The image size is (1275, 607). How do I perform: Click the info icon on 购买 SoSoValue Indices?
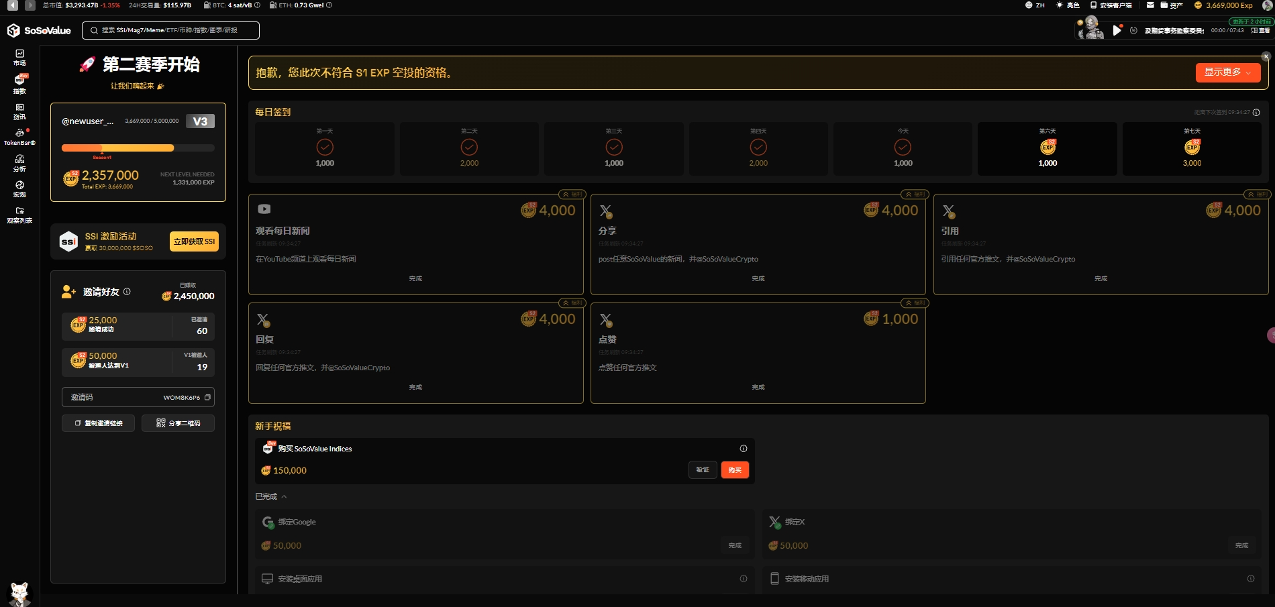coord(744,449)
